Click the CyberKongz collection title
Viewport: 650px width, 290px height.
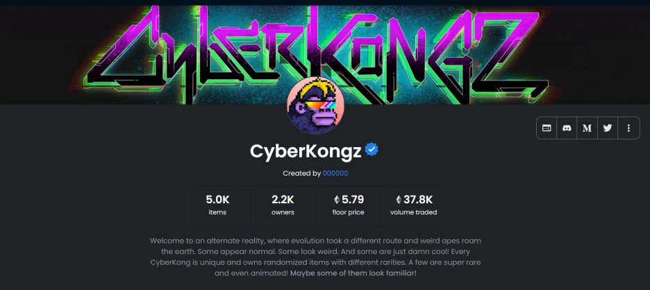306,152
